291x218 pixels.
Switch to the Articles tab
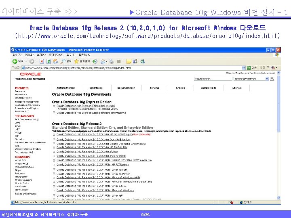181,88
